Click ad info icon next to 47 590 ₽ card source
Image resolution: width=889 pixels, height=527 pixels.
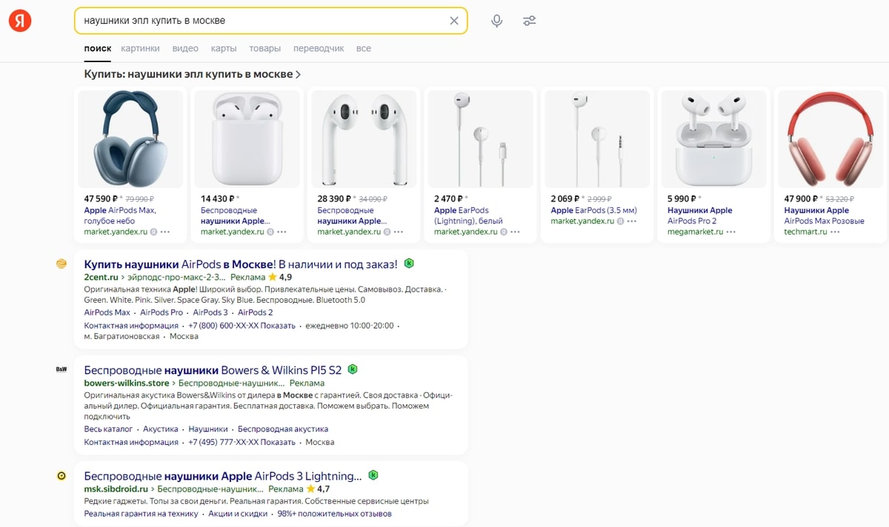click(154, 232)
